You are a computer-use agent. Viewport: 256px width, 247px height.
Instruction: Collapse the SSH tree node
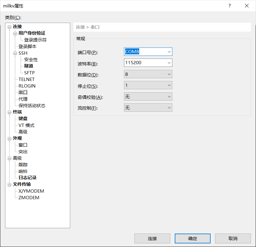click(x=15, y=53)
